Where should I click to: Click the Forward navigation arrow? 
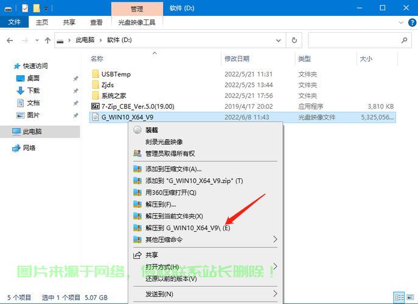[x=25, y=41]
